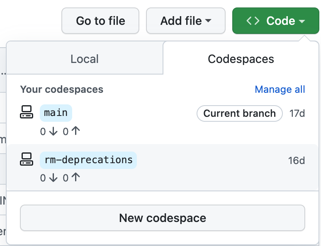
Task: Expand the green Code dropdown caret
Action: [302, 21]
